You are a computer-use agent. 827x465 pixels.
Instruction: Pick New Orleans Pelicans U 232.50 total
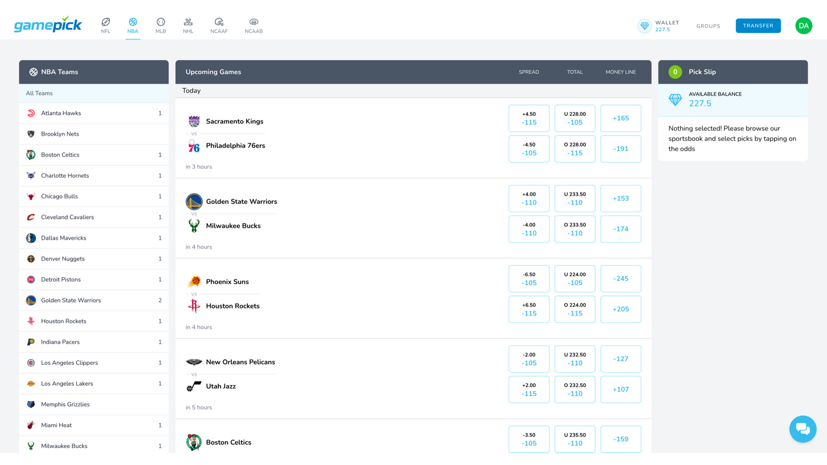(x=575, y=359)
